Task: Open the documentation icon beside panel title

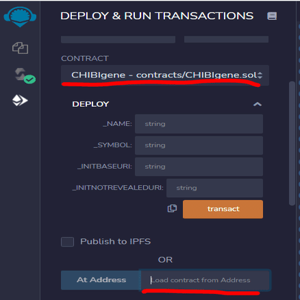Action: tap(272, 16)
